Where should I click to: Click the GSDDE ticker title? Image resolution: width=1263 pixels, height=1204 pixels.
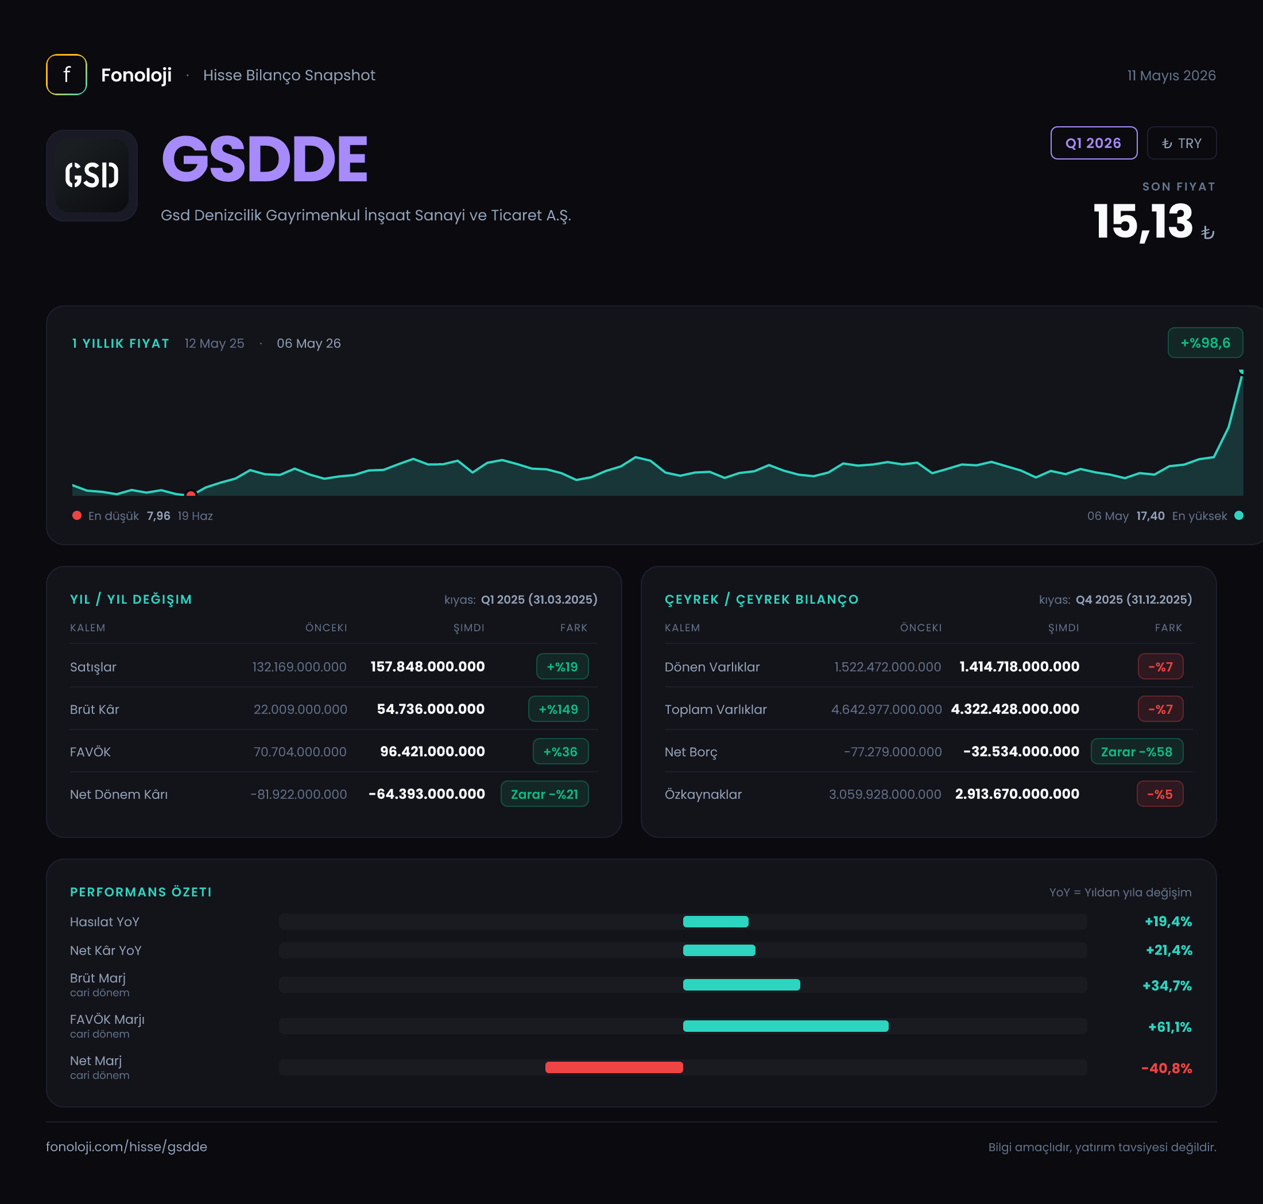264,158
